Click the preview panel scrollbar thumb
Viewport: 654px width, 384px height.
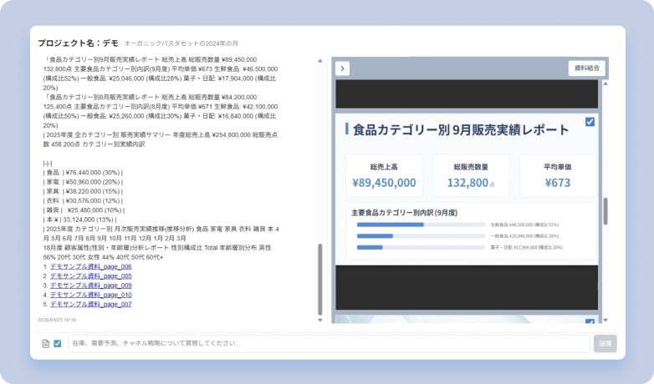pyautogui.click(x=605, y=211)
